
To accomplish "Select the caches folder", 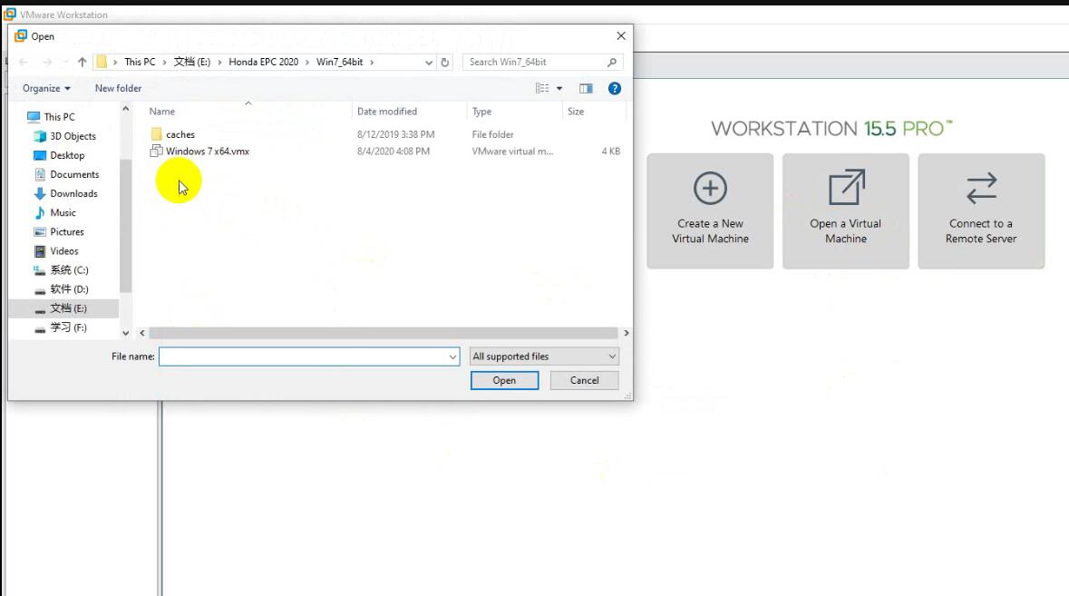I will 180,134.
